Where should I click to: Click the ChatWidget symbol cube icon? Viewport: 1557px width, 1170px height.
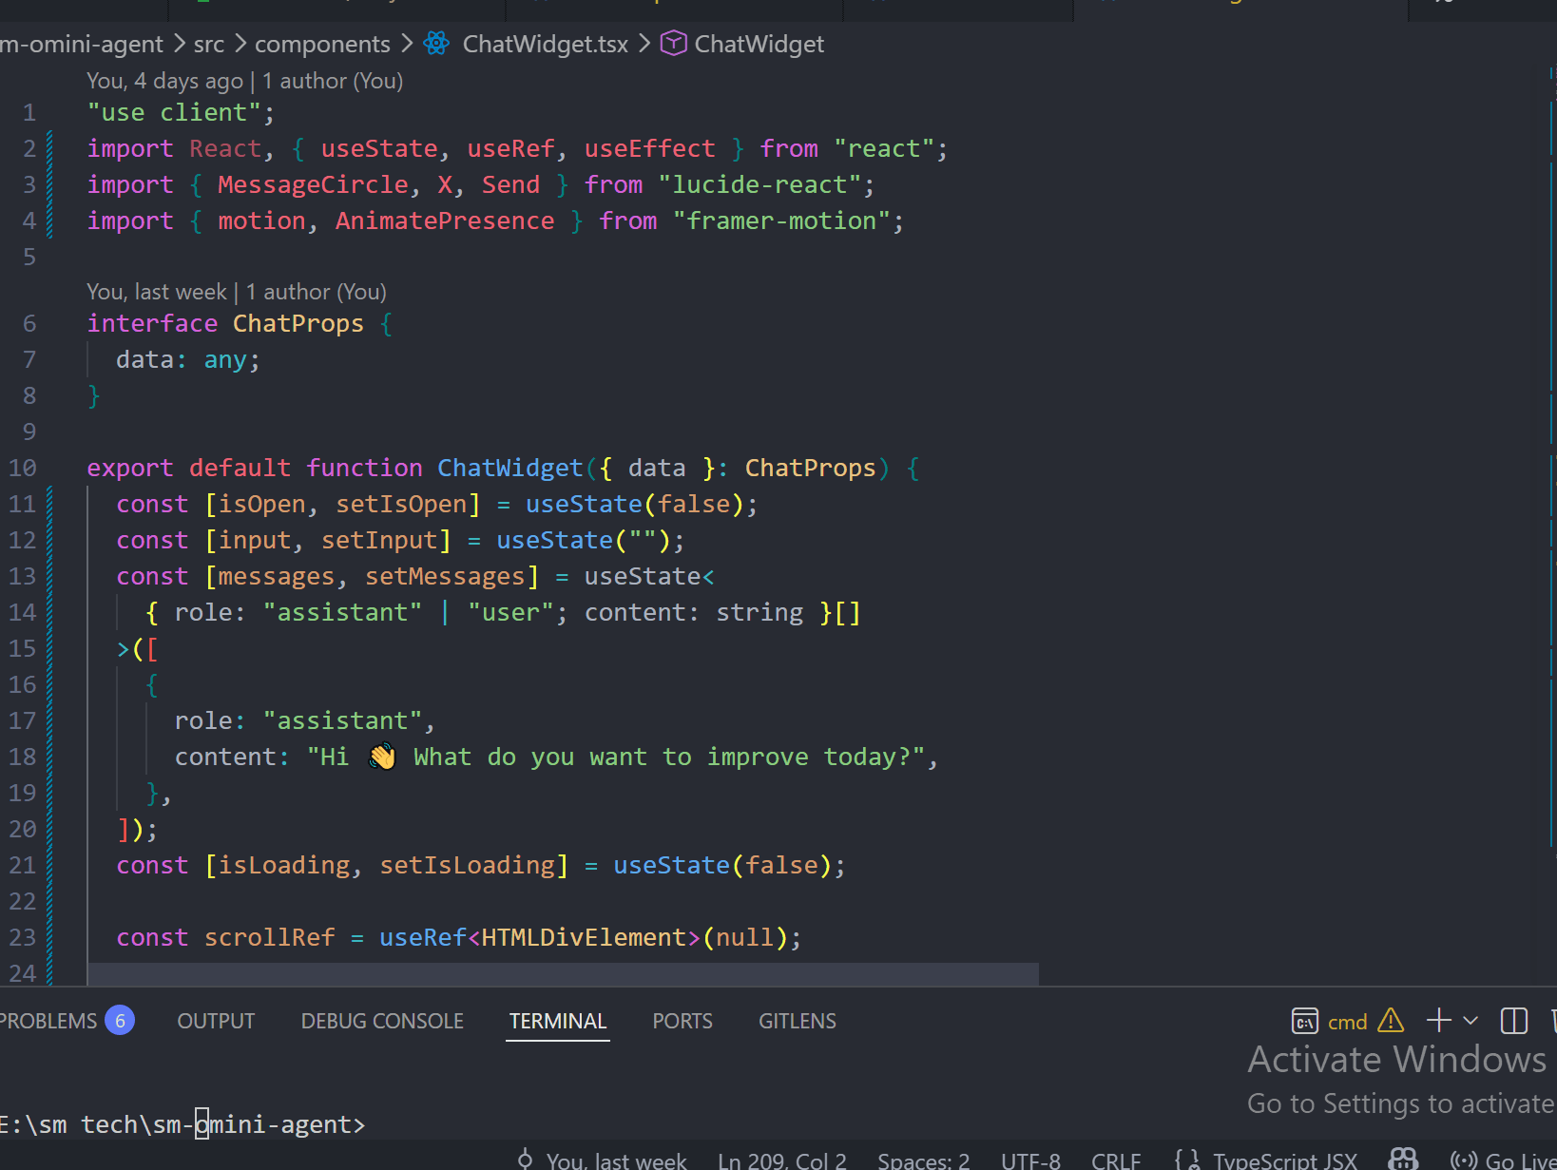(673, 44)
